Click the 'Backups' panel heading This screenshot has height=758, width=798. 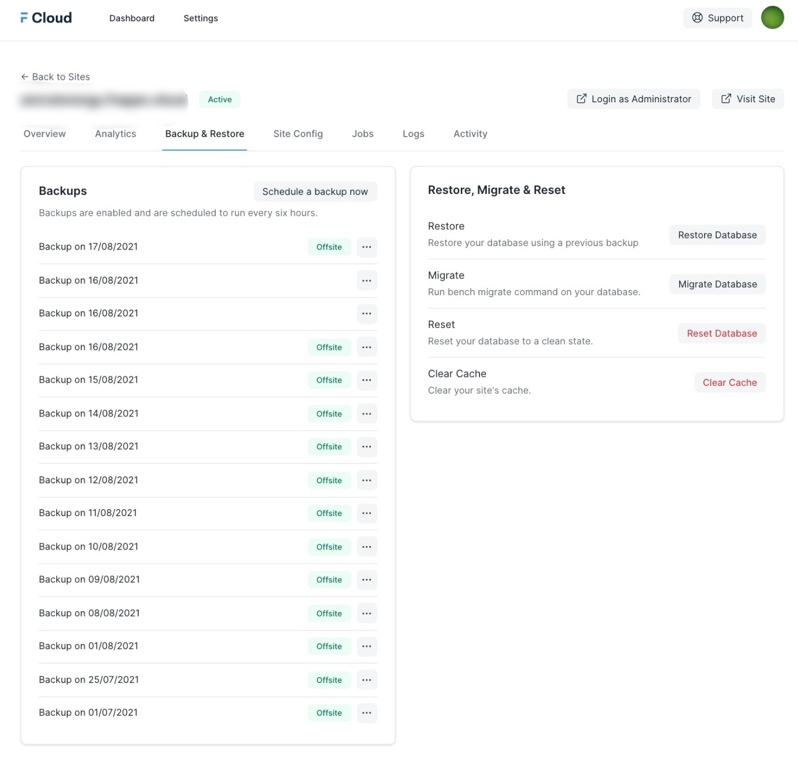[x=63, y=191]
